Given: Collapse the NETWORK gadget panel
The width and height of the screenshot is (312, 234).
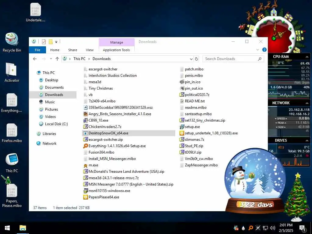Looking at the screenshot, I should click(307, 103).
